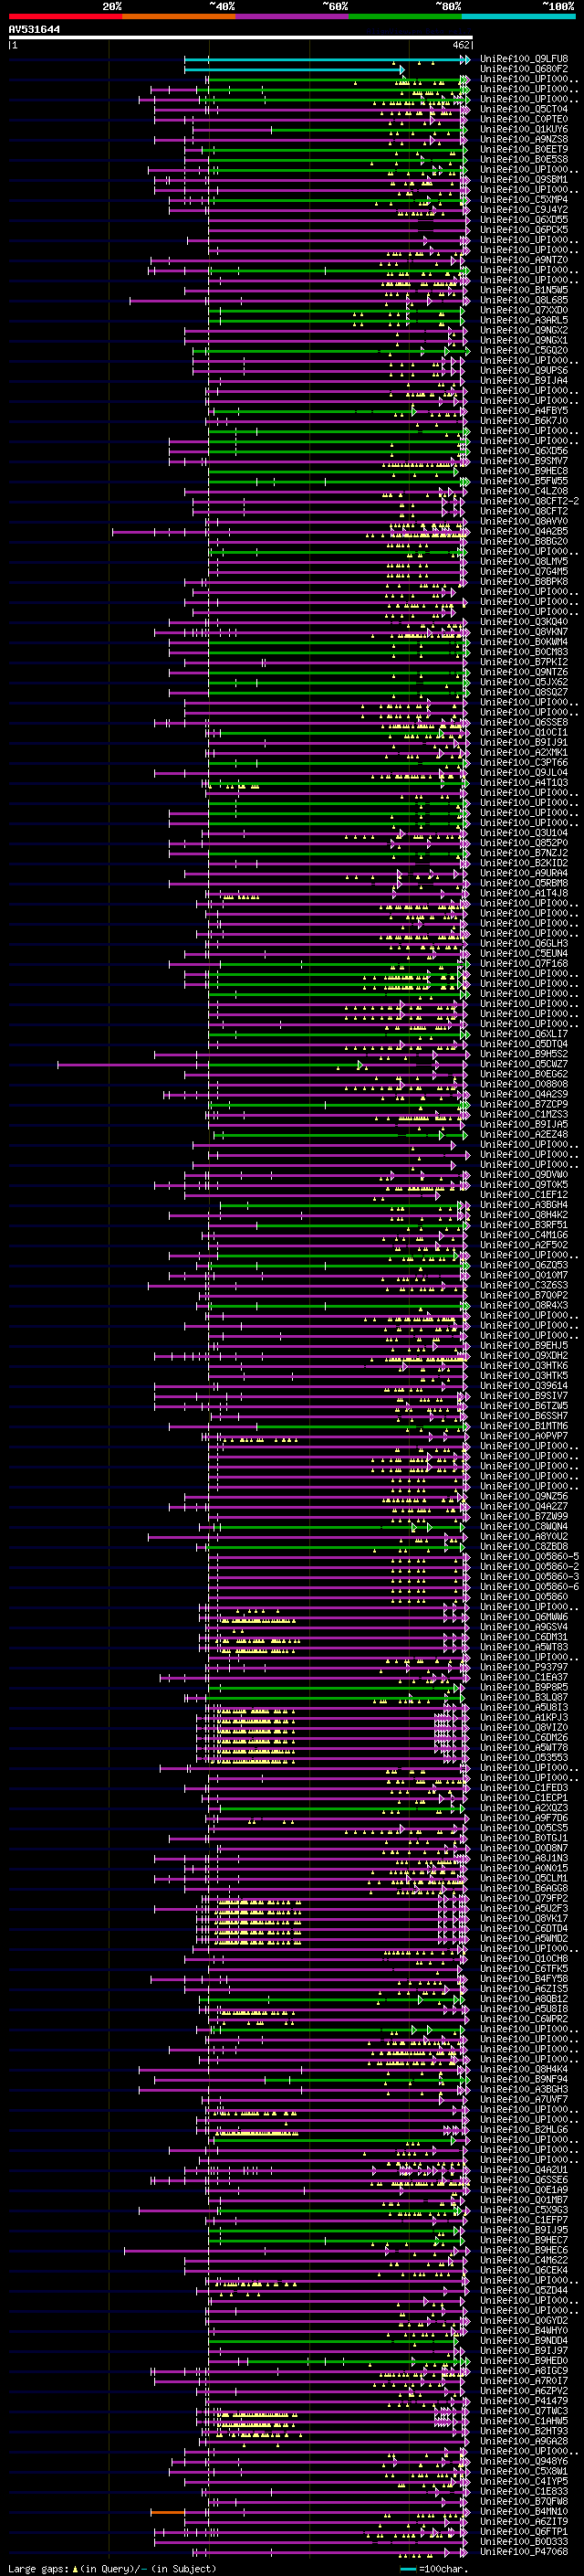Viewport: 584px width, 2576px height.
Task: Select hit label UniRef100_Q1KUY6
Action: click(524, 129)
